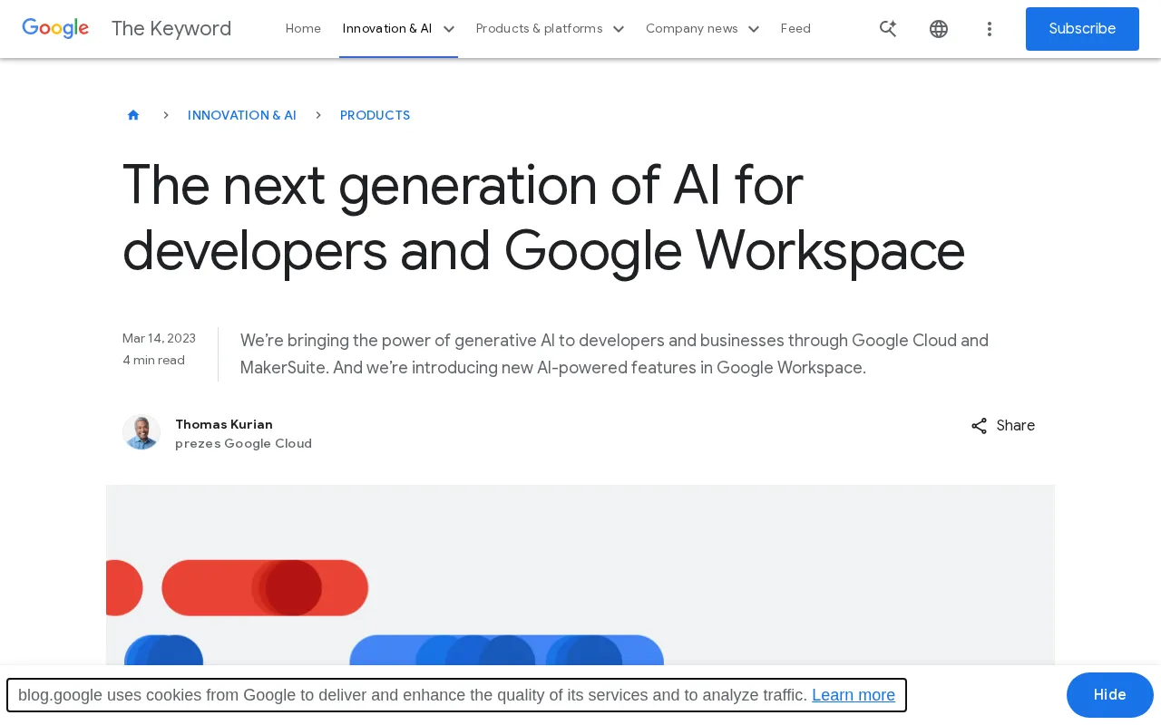Expand the Products & platforms dropdown arrow

619,29
